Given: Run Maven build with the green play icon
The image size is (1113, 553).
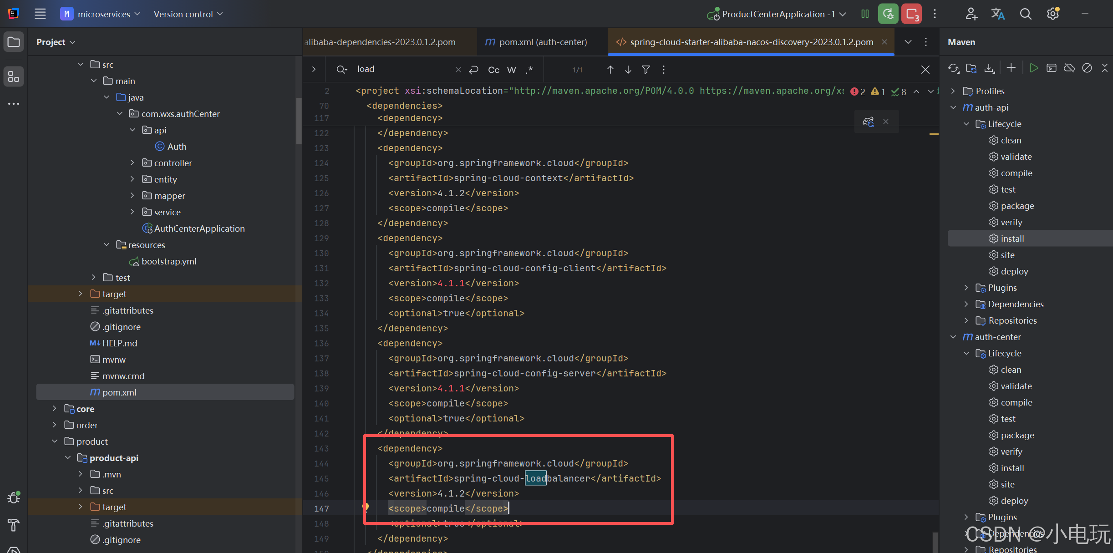Looking at the screenshot, I should coord(1033,68).
